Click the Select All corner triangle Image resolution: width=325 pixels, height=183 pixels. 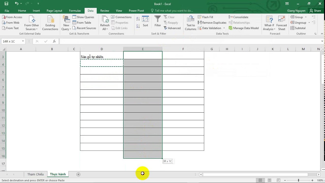(x=3, y=49)
